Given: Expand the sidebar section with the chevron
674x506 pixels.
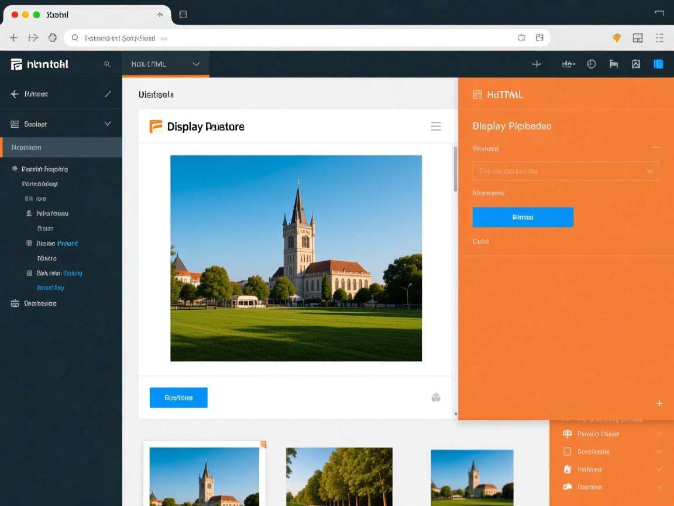Looking at the screenshot, I should (x=108, y=124).
